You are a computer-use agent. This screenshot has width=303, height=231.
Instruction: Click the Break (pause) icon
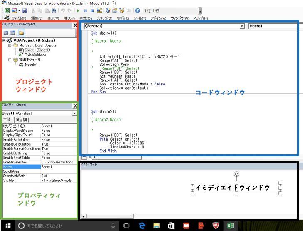85,11
